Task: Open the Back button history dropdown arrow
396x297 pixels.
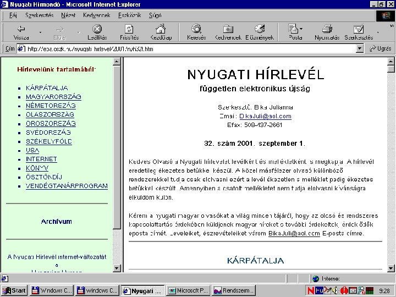Action: [x=40, y=32]
